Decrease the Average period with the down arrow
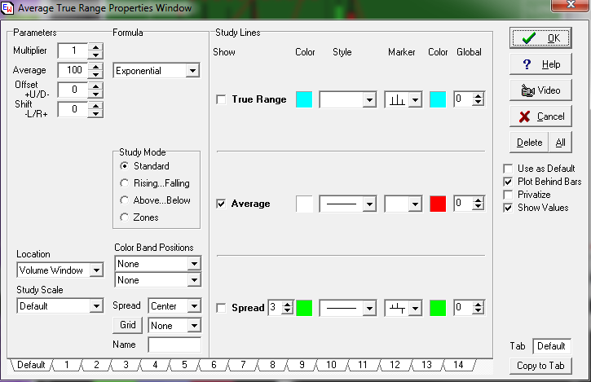 [x=95, y=74]
